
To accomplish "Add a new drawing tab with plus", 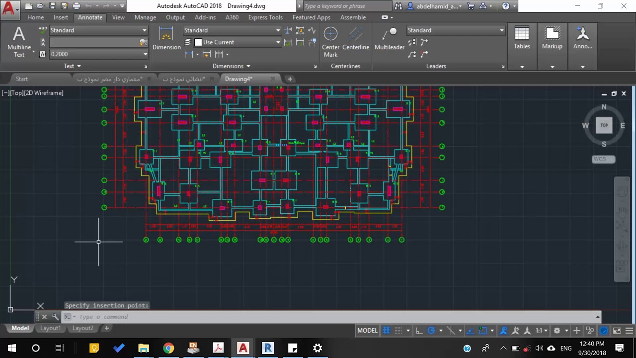I will point(290,79).
